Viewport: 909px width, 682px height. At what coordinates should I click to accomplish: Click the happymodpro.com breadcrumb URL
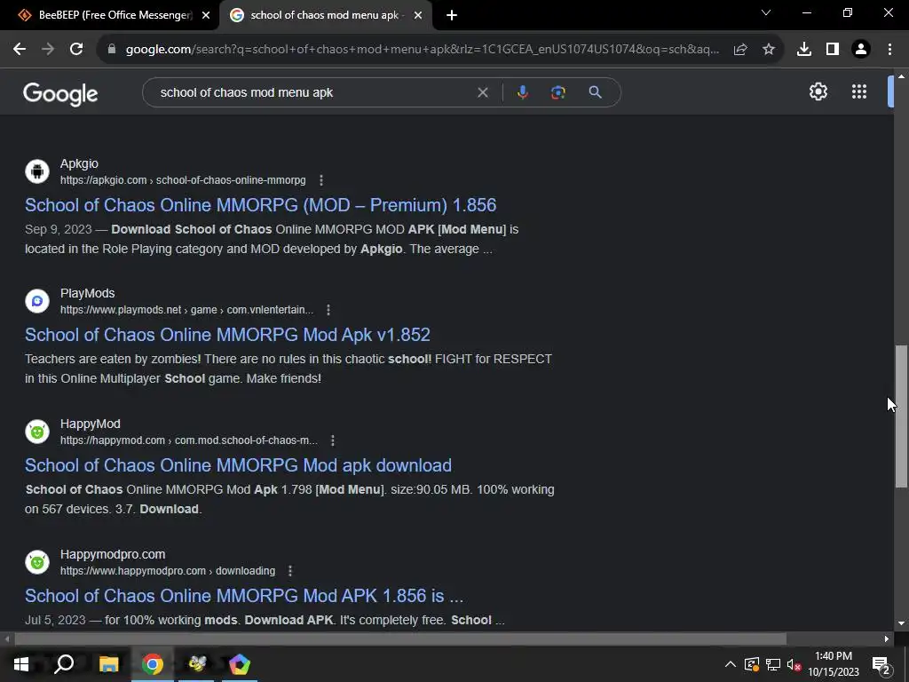point(168,571)
